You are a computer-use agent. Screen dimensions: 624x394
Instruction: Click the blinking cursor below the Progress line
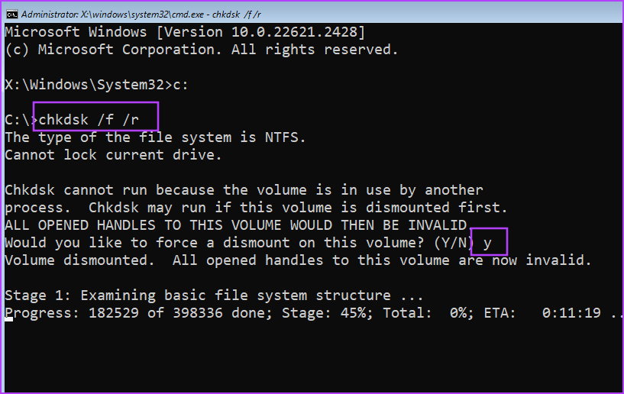pyautogui.click(x=8, y=319)
